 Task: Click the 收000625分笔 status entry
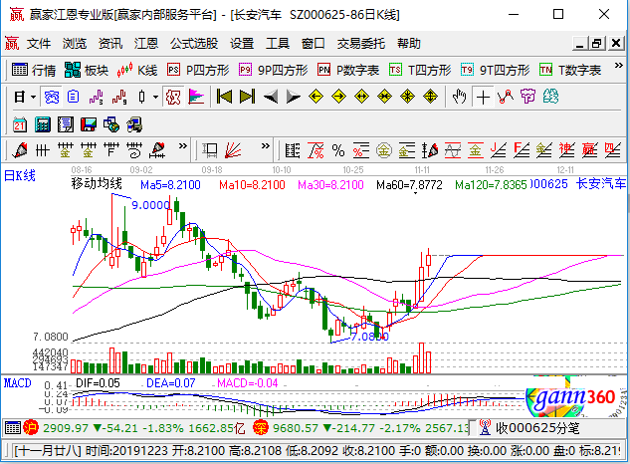(x=528, y=428)
